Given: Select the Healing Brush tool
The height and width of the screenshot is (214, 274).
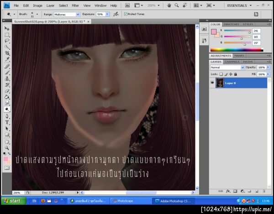Looking at the screenshot, I should click(7, 66).
